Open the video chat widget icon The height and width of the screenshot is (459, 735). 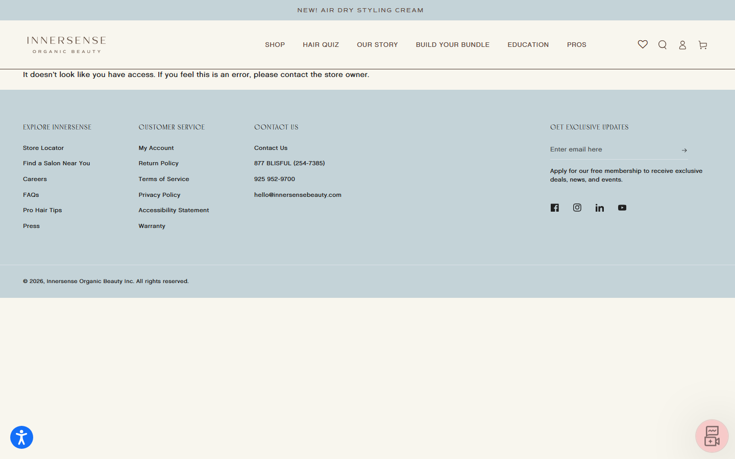pyautogui.click(x=712, y=436)
